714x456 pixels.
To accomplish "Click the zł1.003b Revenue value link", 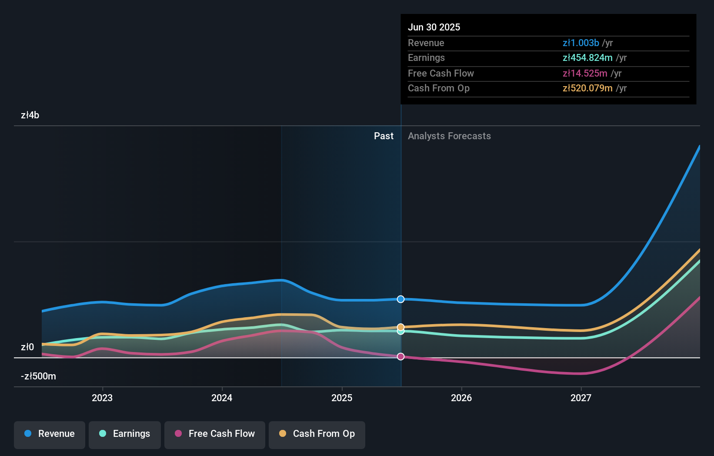I will click(581, 43).
